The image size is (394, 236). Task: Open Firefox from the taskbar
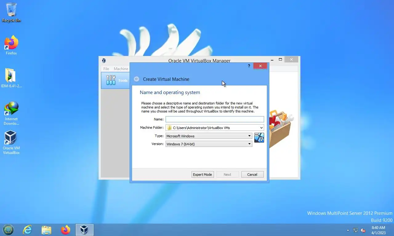(x=66, y=230)
